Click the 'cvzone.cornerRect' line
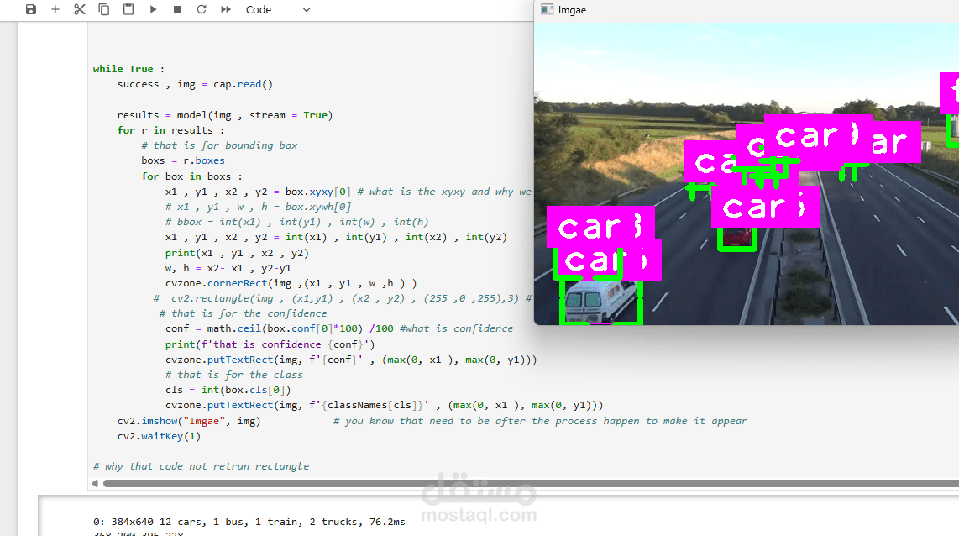The height and width of the screenshot is (536, 959). (x=291, y=283)
